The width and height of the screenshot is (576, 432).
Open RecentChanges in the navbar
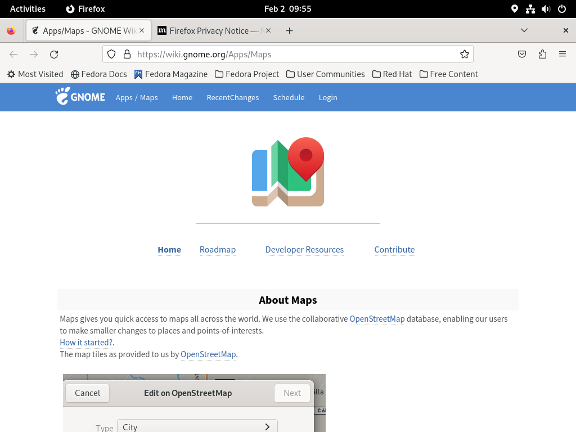pyautogui.click(x=233, y=98)
